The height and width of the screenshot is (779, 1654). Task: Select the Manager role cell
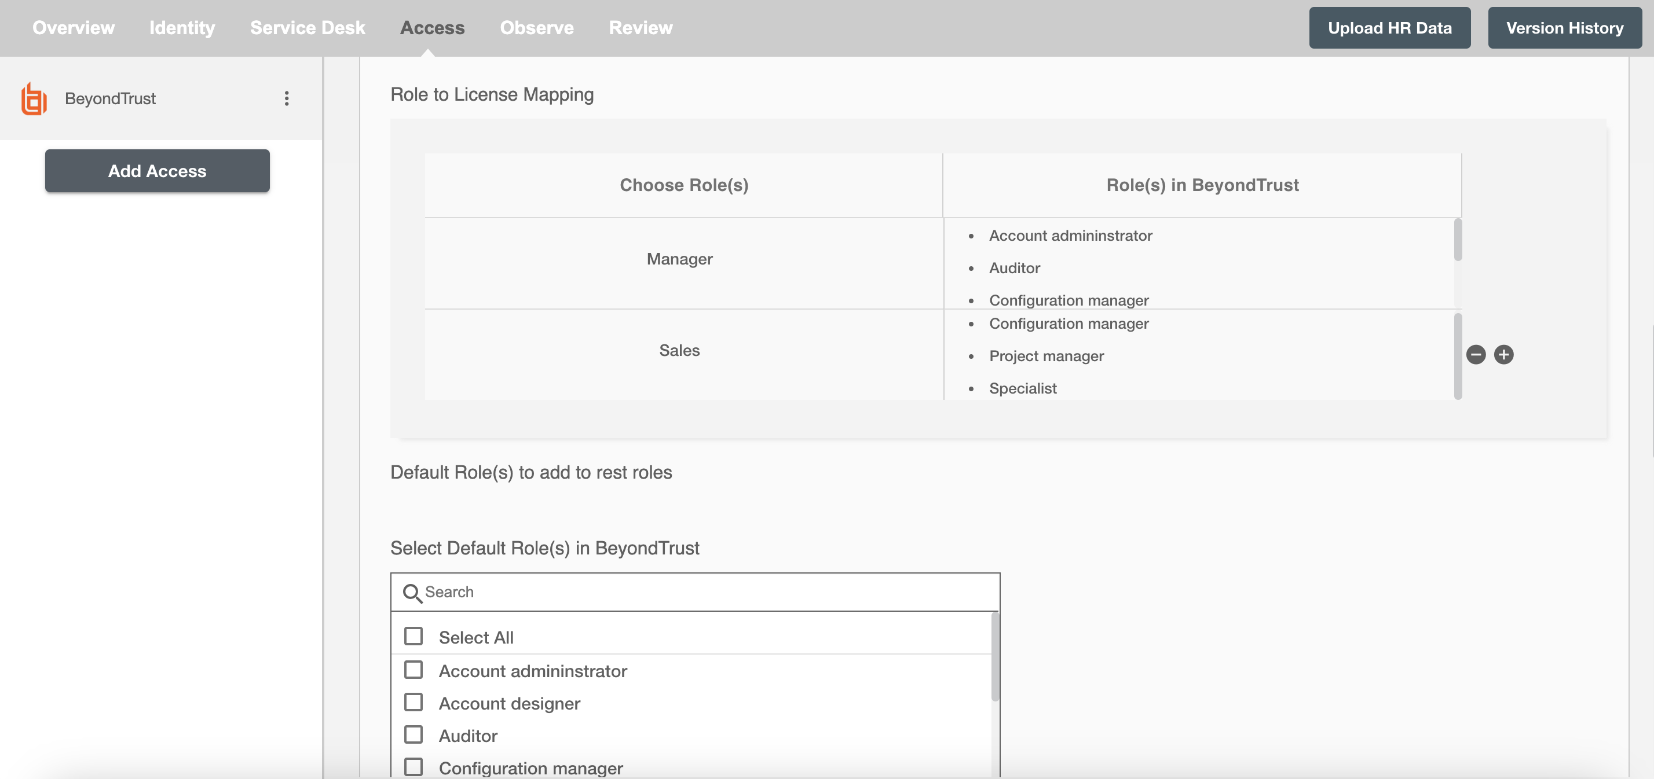(684, 263)
